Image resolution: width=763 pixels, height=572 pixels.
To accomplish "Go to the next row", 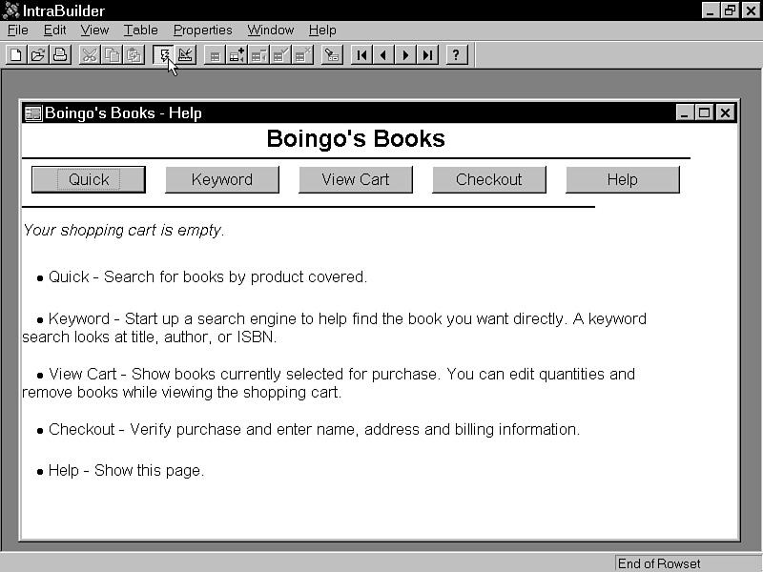I will [406, 54].
